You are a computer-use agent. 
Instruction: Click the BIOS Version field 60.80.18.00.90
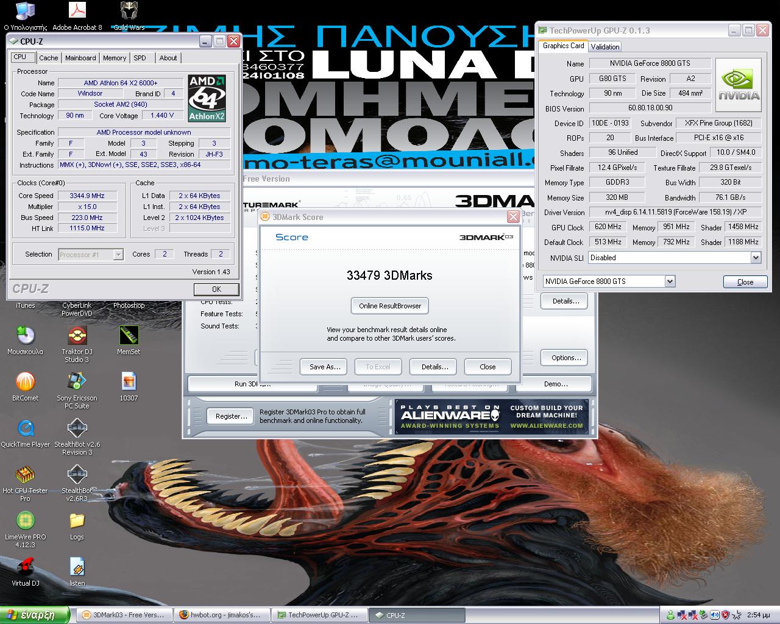[650, 108]
